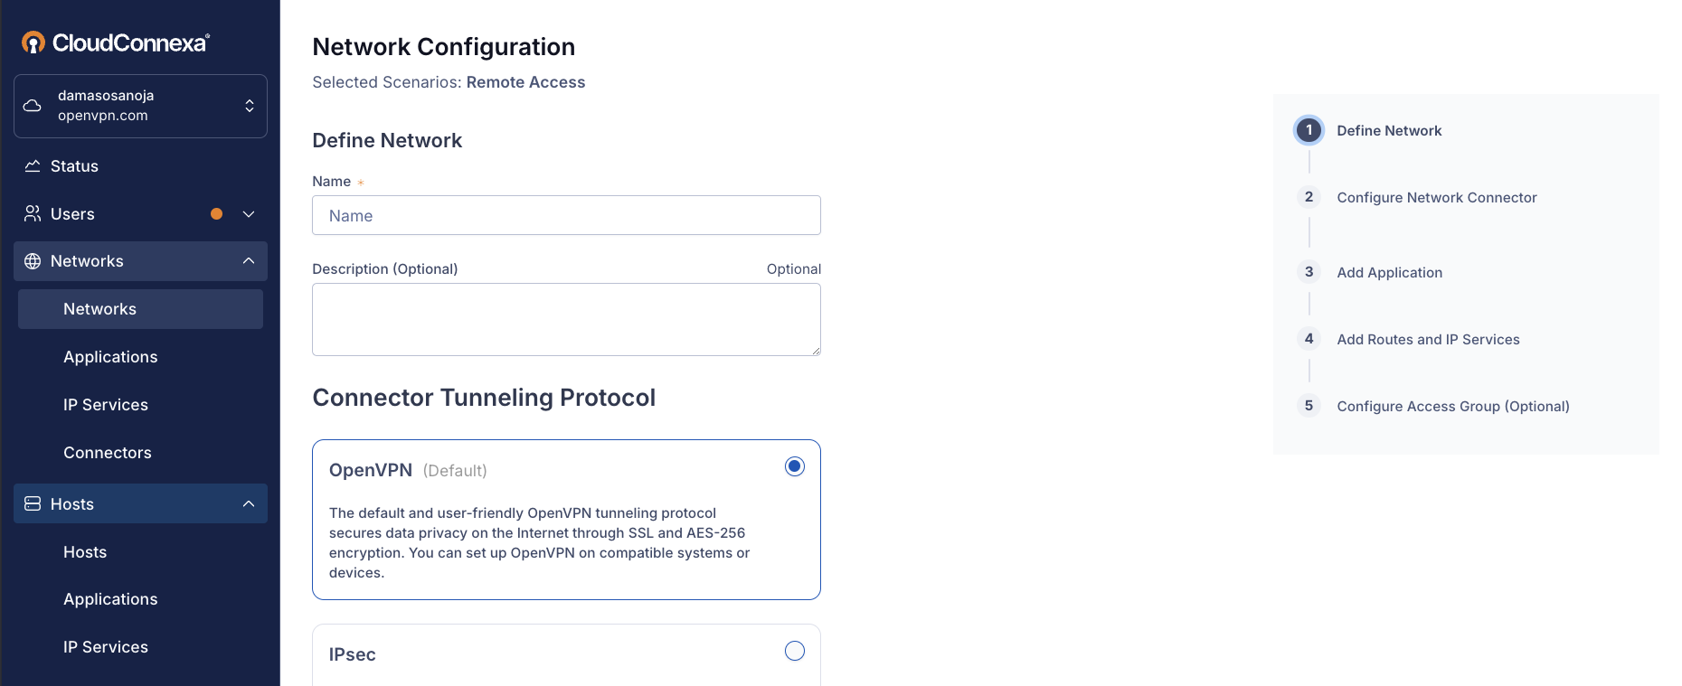Click the Hosts server icon
Screen dimensions: 1682x686
pyautogui.click(x=33, y=503)
